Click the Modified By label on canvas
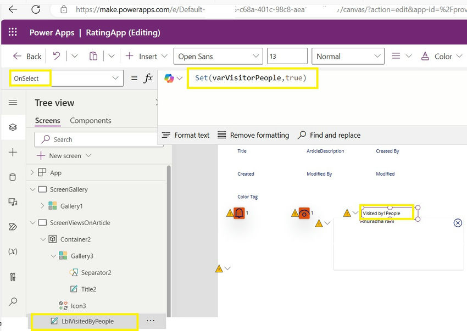This screenshot has width=467, height=331. [319, 174]
